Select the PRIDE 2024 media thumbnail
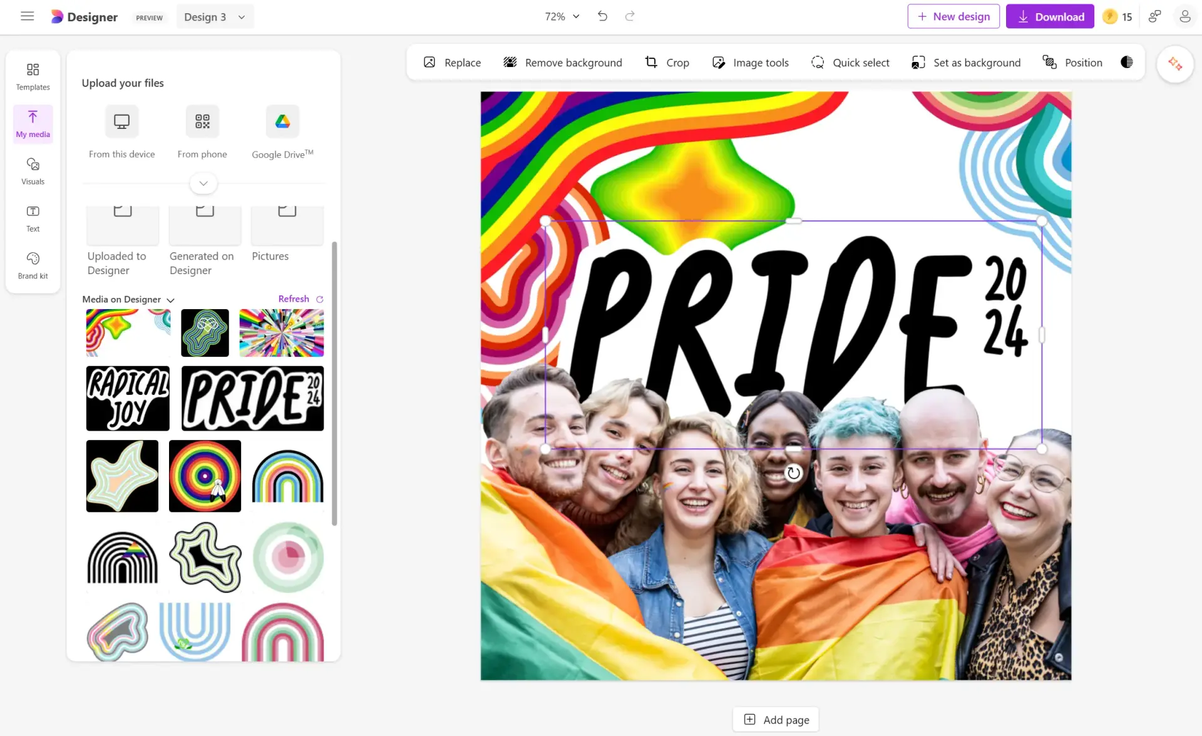Image resolution: width=1202 pixels, height=736 pixels. click(x=252, y=398)
